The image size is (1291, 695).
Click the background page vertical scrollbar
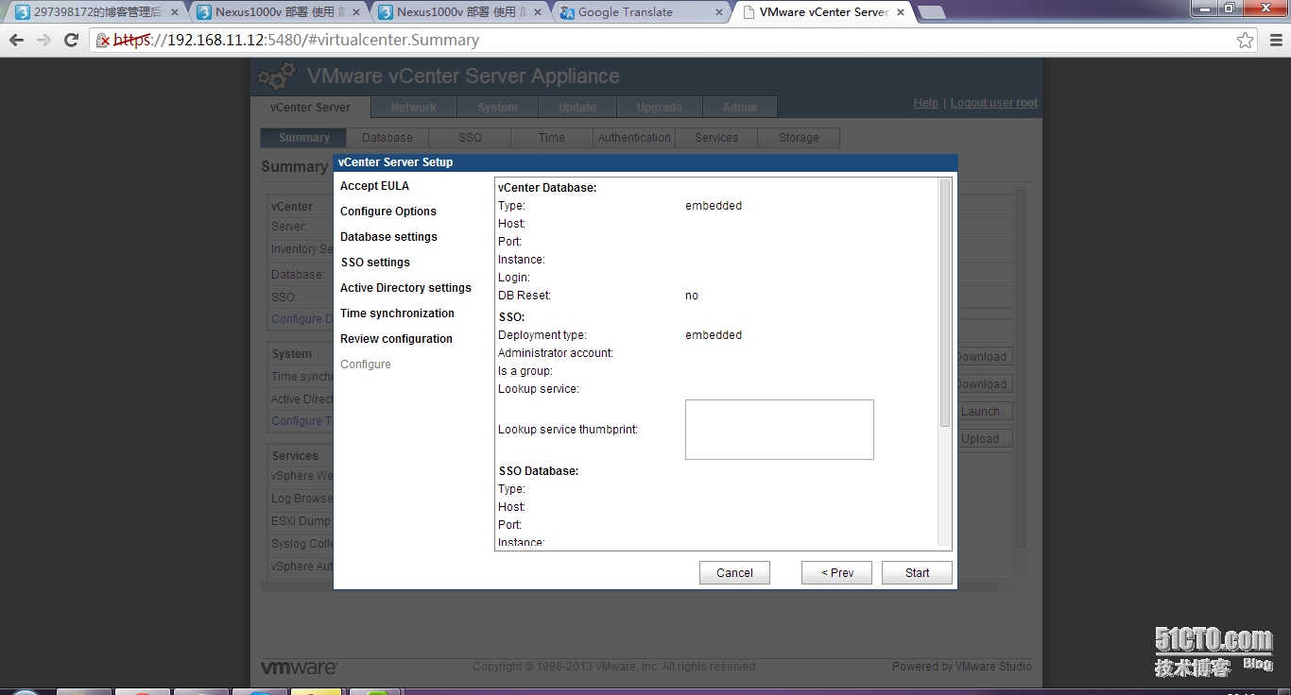click(1020, 368)
